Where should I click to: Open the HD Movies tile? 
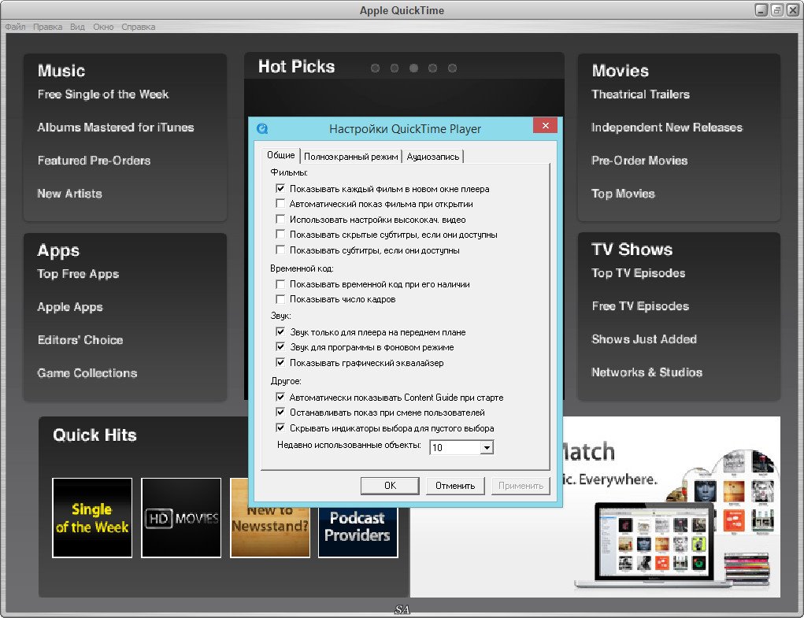(x=181, y=517)
